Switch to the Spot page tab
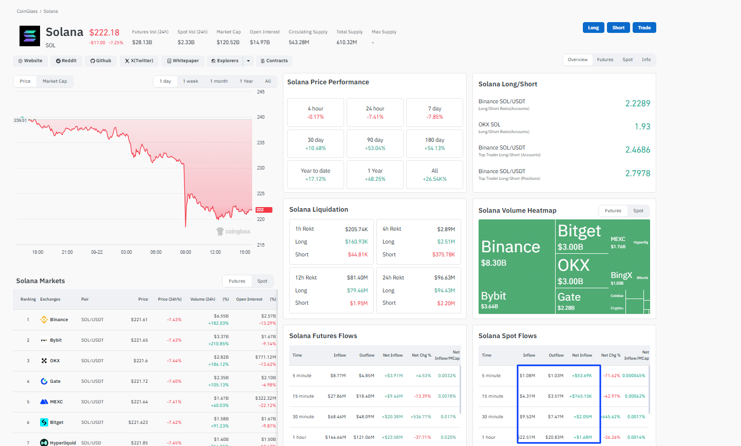 tap(628, 60)
